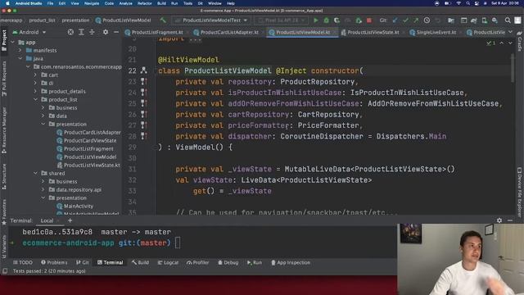Click the editor vertical scrollbar

(513, 69)
